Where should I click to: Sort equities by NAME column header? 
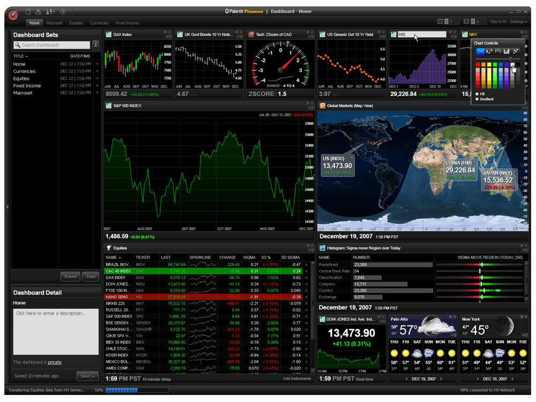113,257
